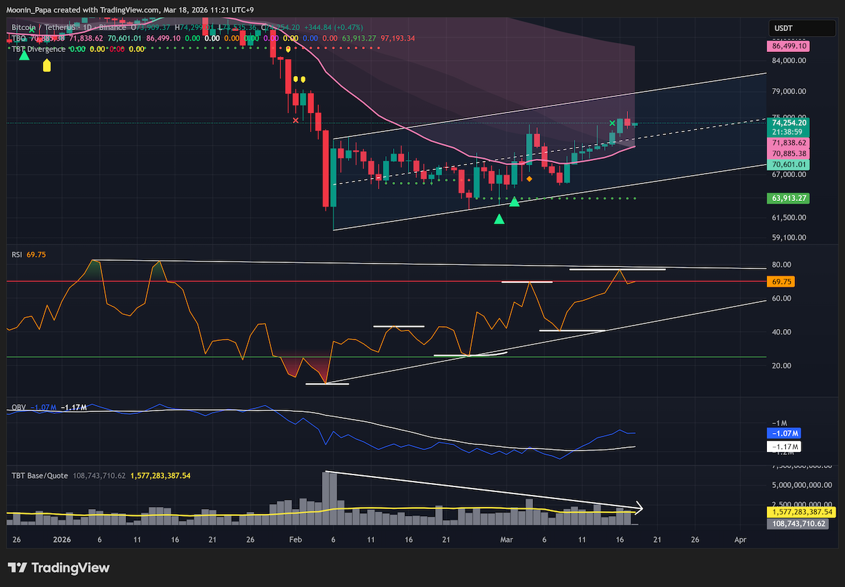Click the teal 70,601.01 price axis label
The width and height of the screenshot is (845, 587).
click(789, 164)
